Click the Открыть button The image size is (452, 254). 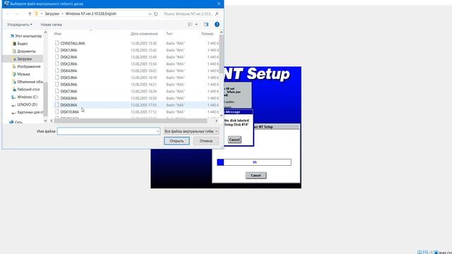click(x=177, y=141)
